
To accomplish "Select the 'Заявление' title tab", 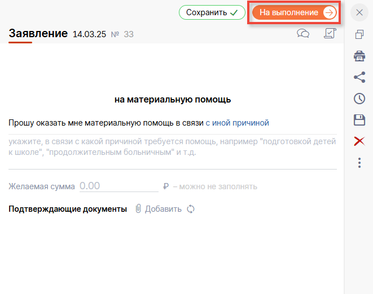I will (38, 34).
